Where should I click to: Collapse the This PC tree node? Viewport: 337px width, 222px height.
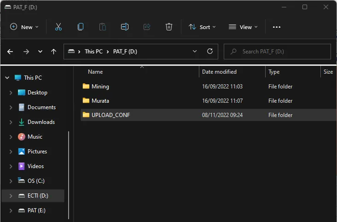(7, 78)
